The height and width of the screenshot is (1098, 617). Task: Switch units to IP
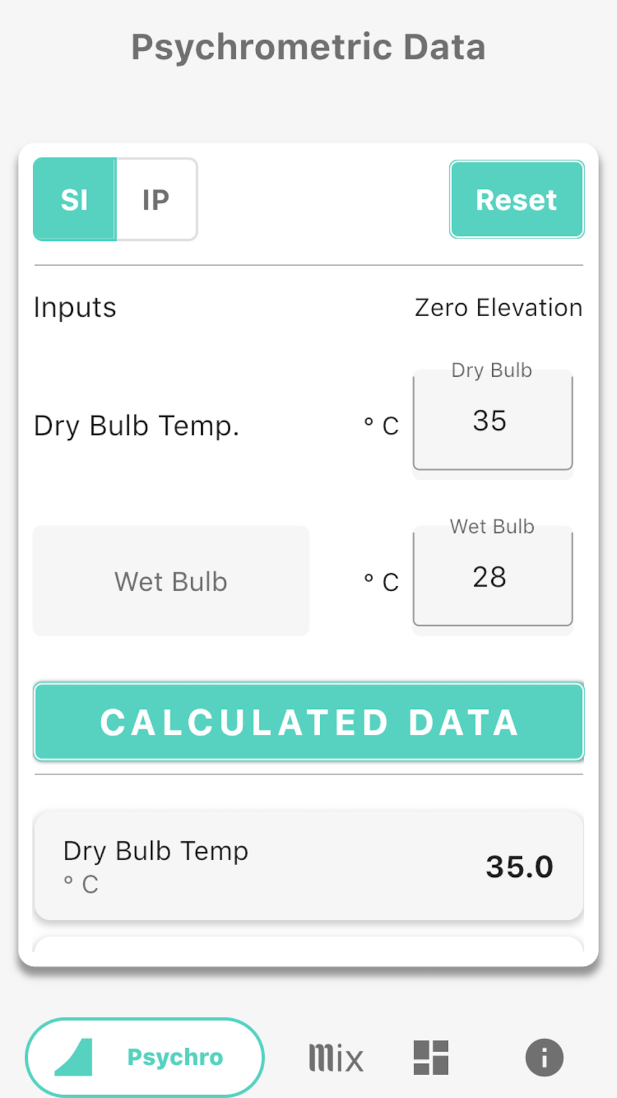click(156, 199)
